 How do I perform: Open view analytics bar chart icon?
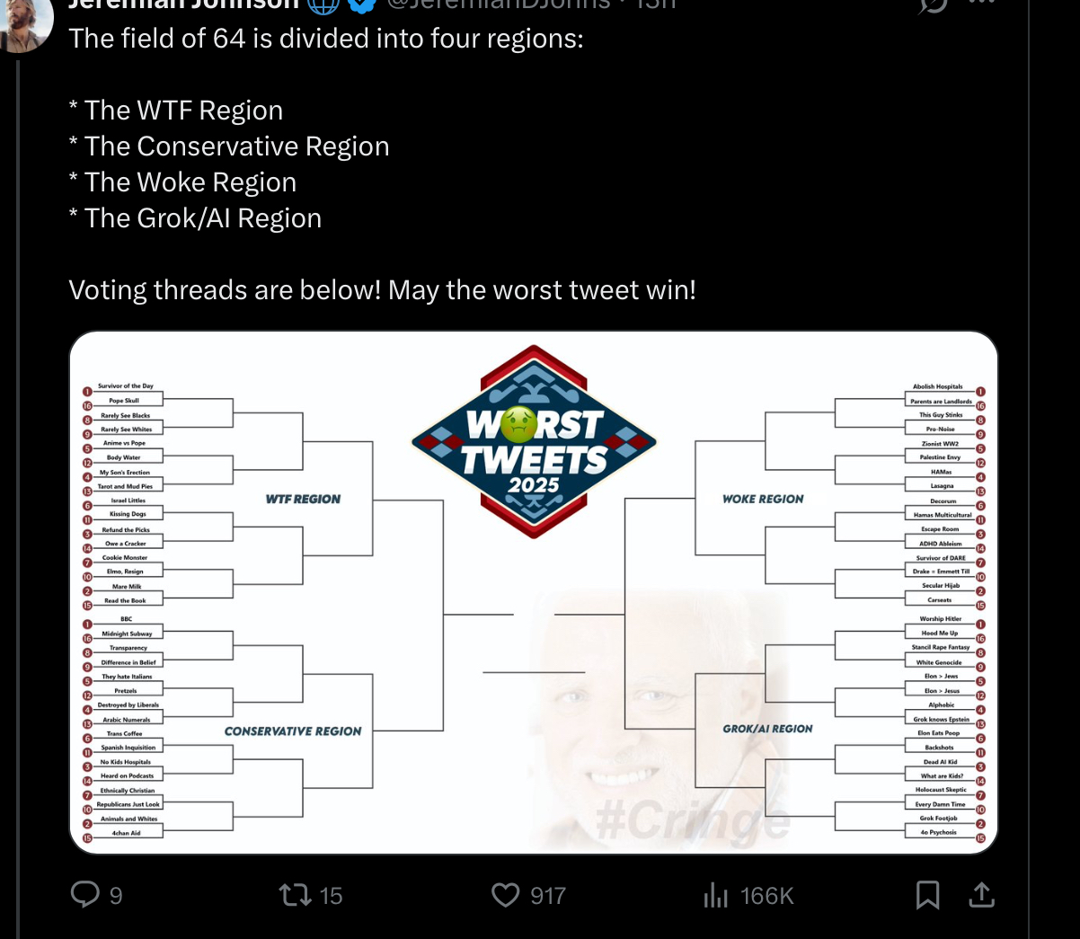point(715,895)
